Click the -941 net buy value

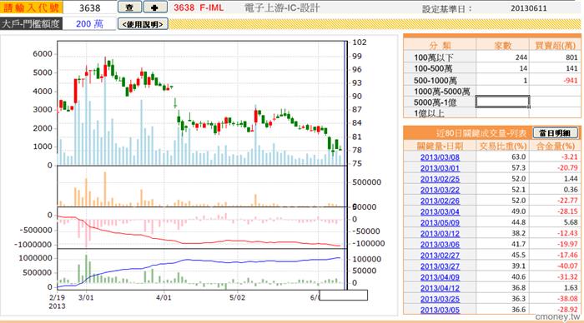570,80
